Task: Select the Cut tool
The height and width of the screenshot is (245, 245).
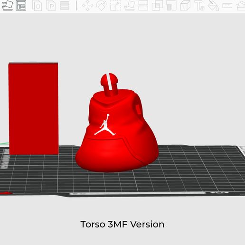Action: [x=143, y=5]
